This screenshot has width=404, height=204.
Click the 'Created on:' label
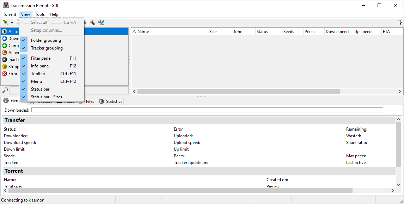click(277, 180)
